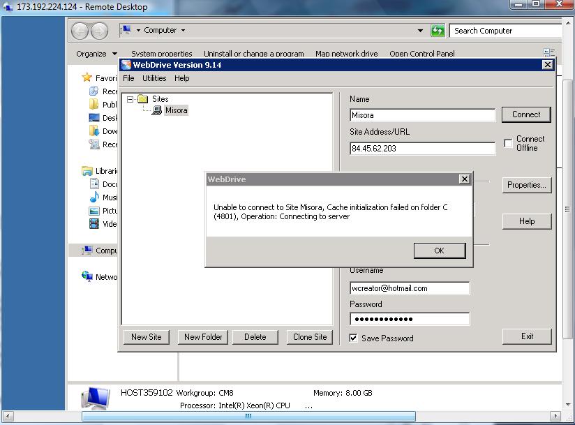
Task: Click the Desktop icon in sidebar
Action: coord(94,117)
